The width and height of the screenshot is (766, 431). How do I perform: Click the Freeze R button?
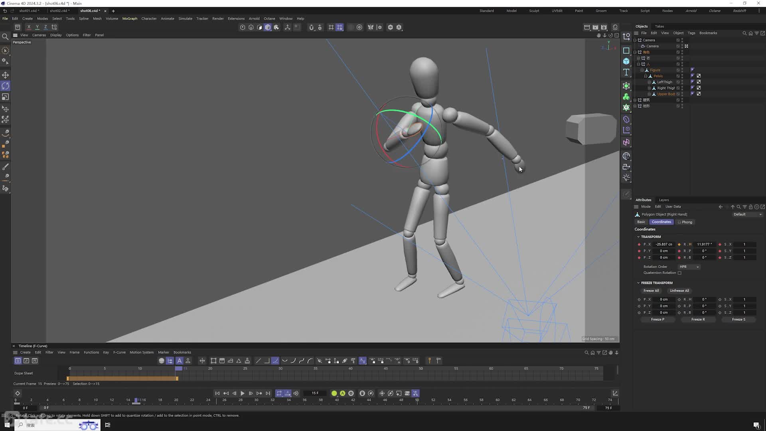pyautogui.click(x=698, y=320)
